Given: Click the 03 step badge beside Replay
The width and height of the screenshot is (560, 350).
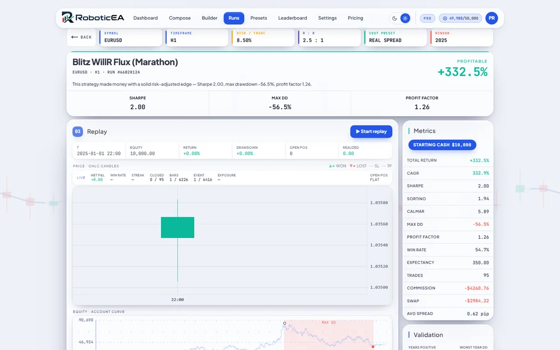Looking at the screenshot, I should pos(78,132).
